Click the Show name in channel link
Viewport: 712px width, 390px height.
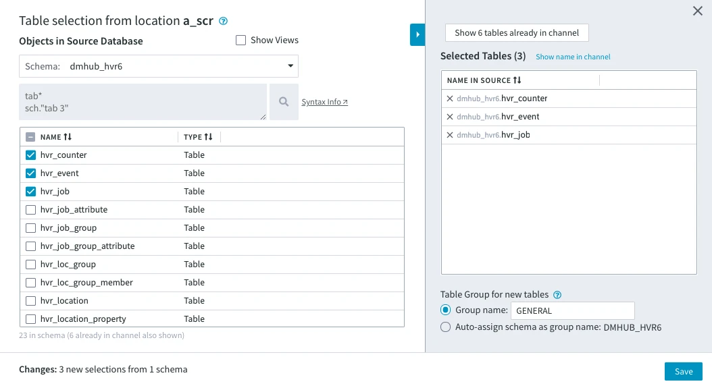tap(573, 57)
